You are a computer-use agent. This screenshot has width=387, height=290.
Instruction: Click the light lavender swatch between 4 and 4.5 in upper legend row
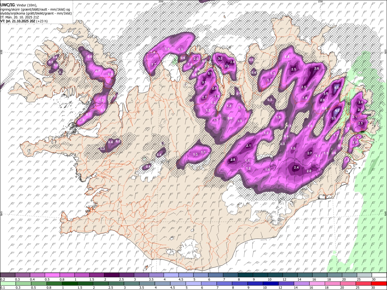(171, 275)
